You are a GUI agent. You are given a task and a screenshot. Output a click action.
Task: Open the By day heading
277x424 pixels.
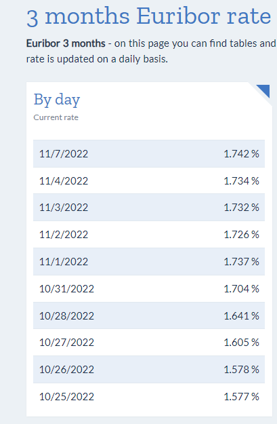pyautogui.click(x=57, y=100)
